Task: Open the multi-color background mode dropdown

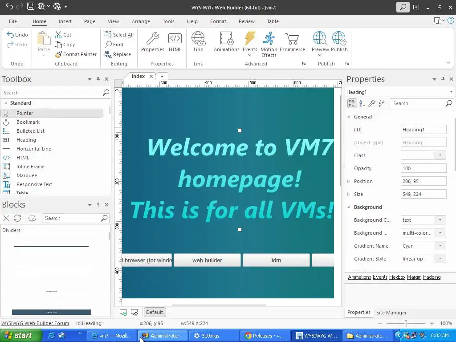Action: [x=440, y=232]
